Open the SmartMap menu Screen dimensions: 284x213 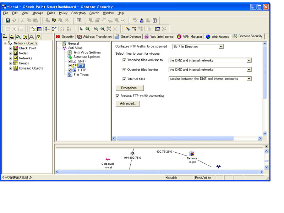[x=78, y=13]
